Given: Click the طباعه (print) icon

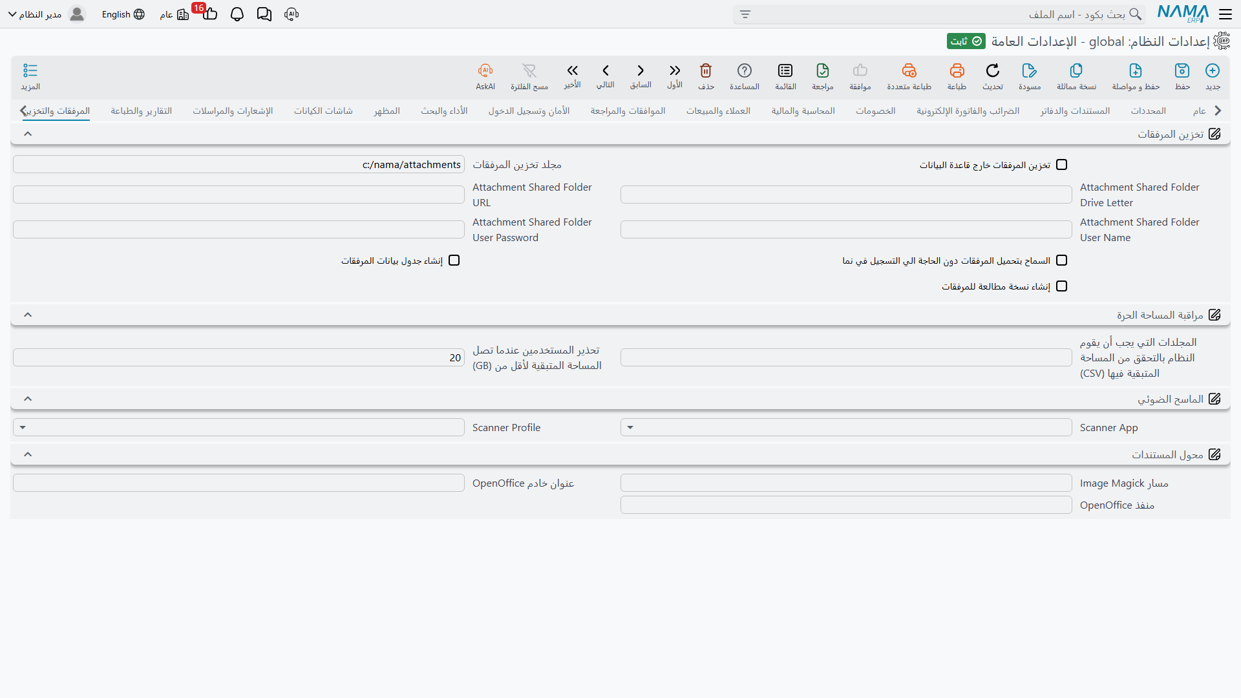Looking at the screenshot, I should pyautogui.click(x=957, y=70).
